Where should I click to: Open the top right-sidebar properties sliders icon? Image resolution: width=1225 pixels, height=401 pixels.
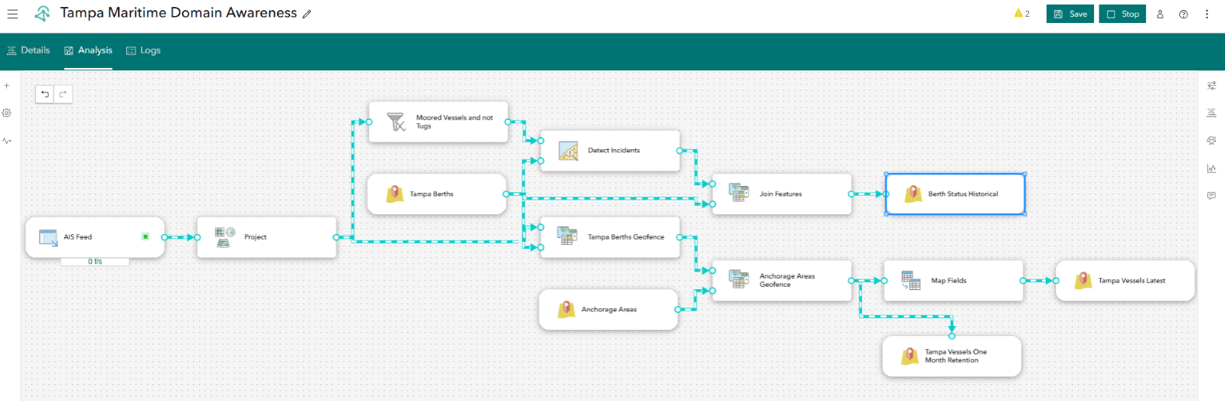point(1211,86)
